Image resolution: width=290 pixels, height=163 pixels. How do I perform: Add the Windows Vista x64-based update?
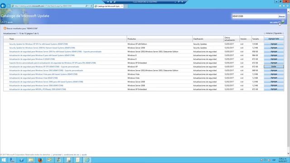point(274,74)
